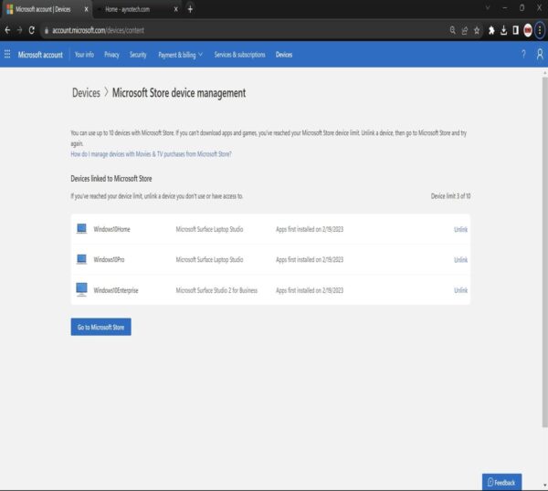Open the Devices nav item
This screenshot has width=548, height=491.
(284, 55)
